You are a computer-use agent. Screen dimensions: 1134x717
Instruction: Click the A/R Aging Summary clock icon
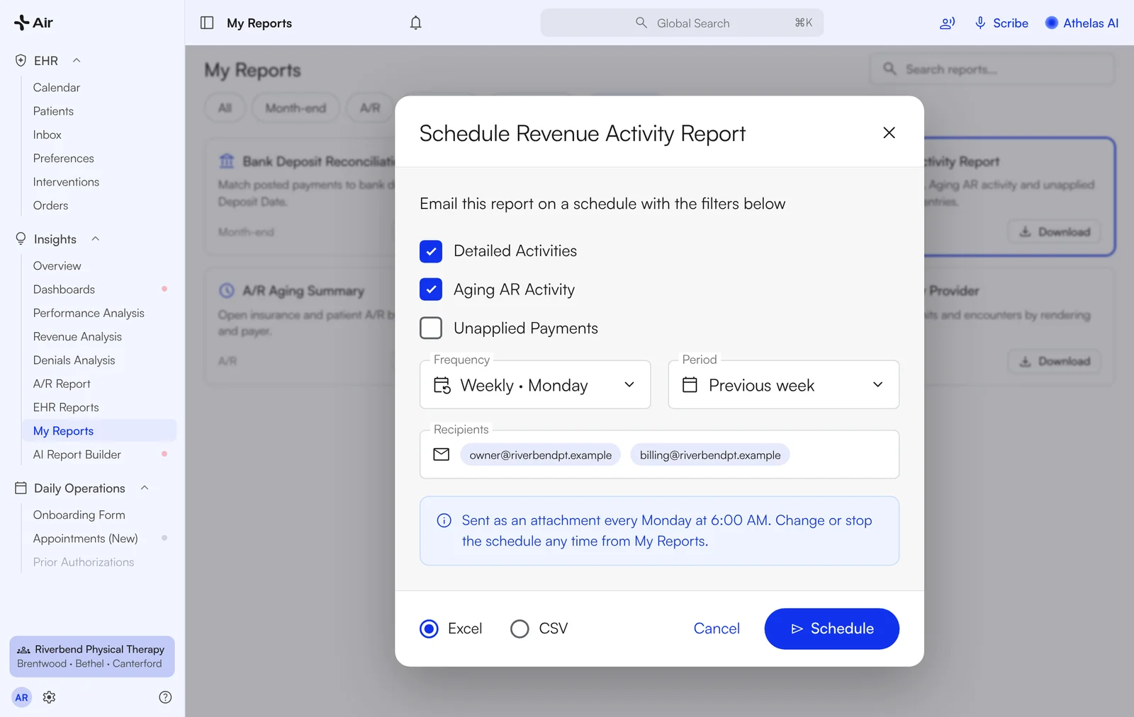click(227, 290)
